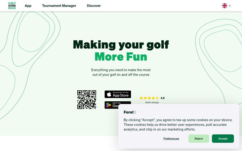This screenshot has height=151, width=242.
Task: Click the QR code image
Action: (87, 100)
